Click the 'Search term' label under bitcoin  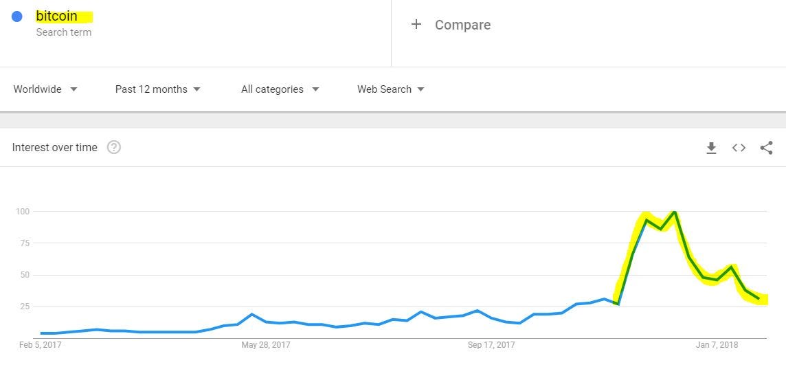[63, 32]
